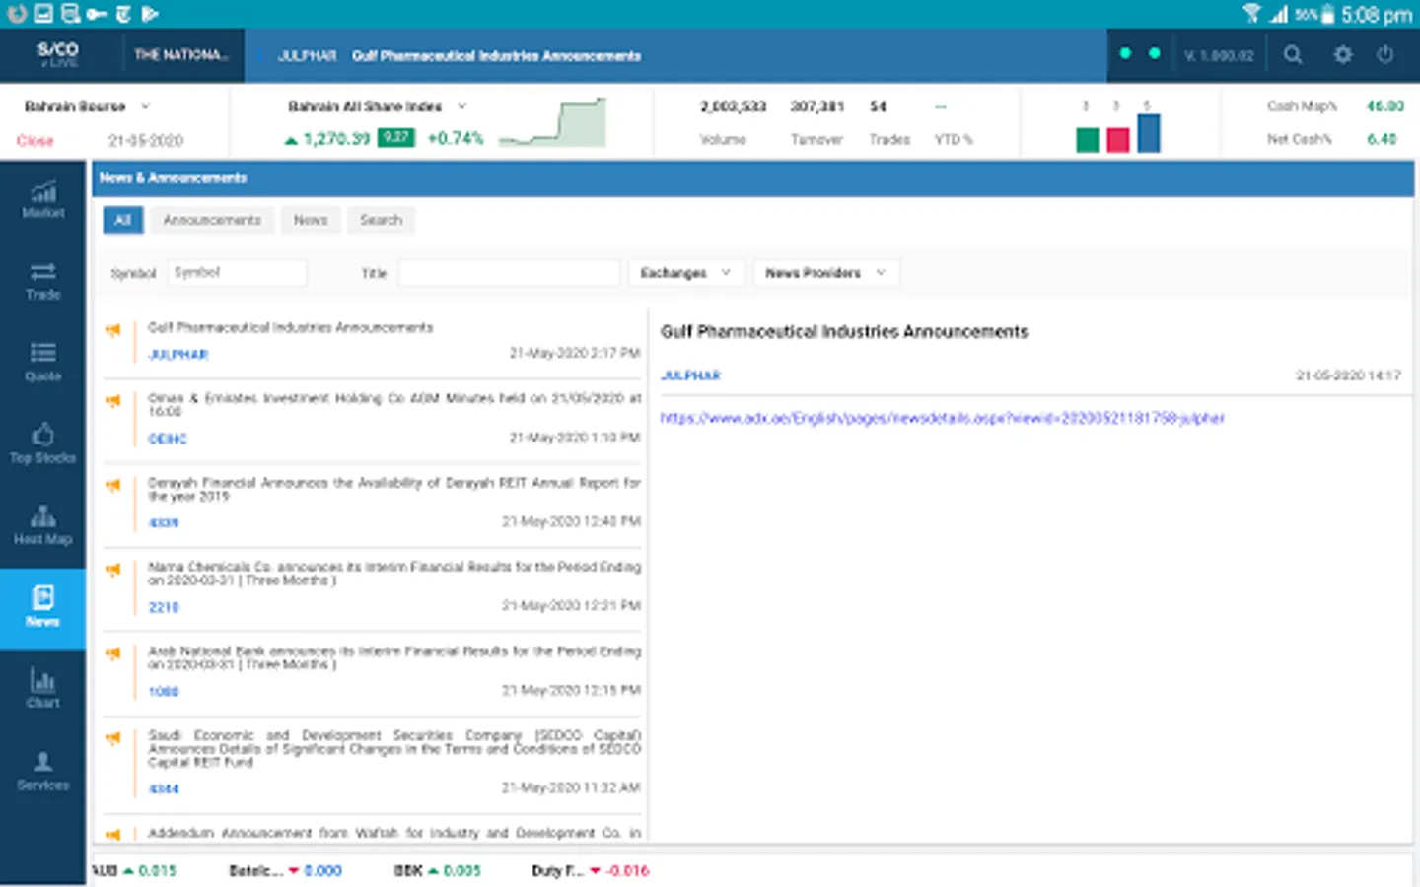
Task: Show Top Stocks from the sidebar
Action: [43, 445]
